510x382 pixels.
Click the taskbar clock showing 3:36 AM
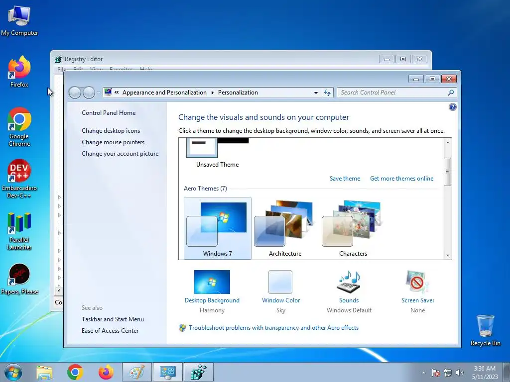click(485, 372)
